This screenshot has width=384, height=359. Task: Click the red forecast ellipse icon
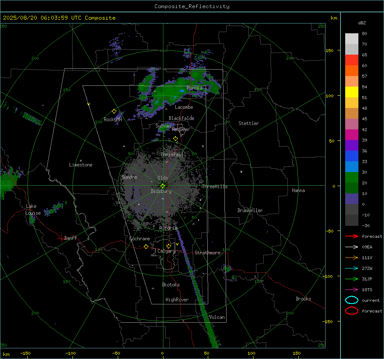[352, 311]
